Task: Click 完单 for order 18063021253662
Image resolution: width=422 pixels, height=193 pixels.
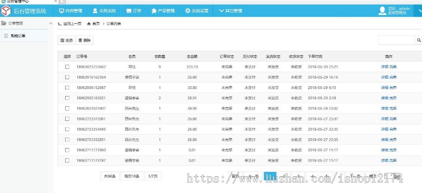Action: pos(393,67)
